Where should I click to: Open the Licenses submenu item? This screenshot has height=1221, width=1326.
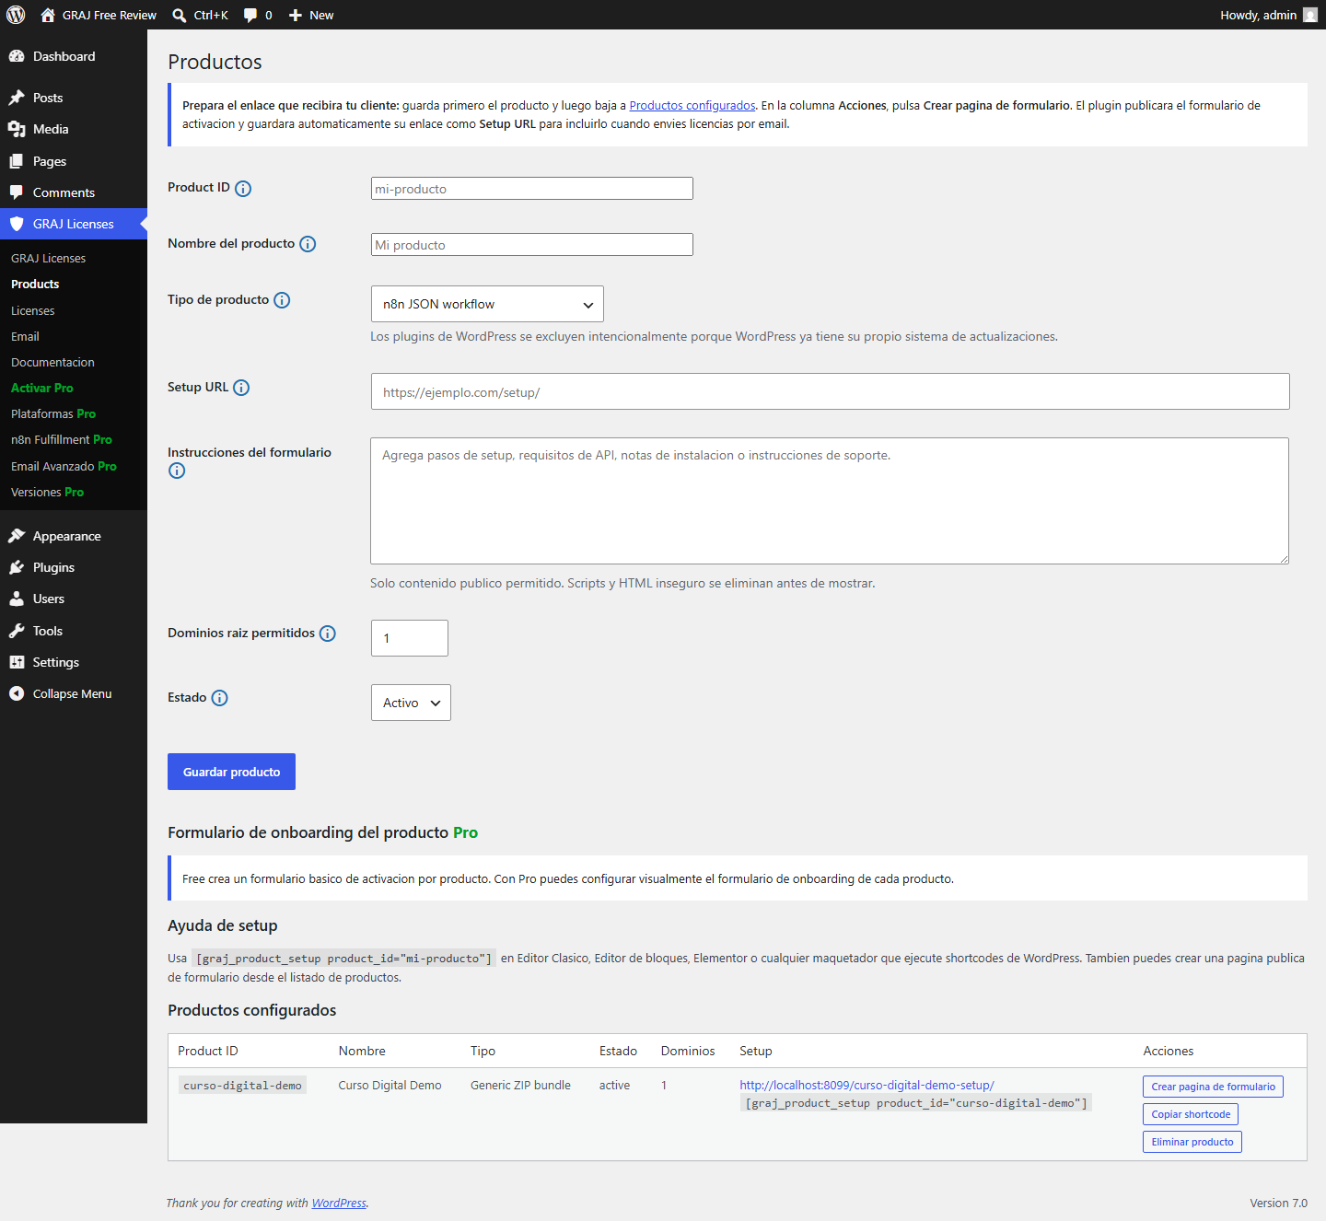[x=33, y=311]
